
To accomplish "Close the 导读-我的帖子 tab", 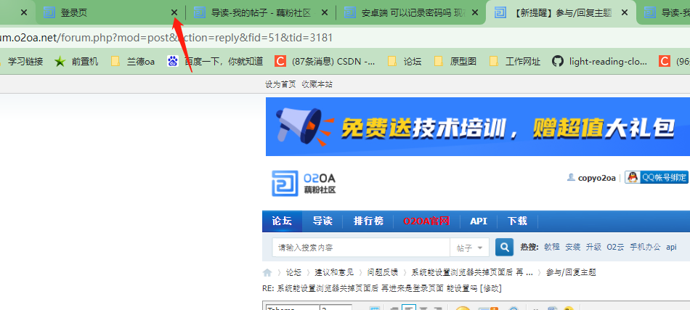I will (325, 13).
